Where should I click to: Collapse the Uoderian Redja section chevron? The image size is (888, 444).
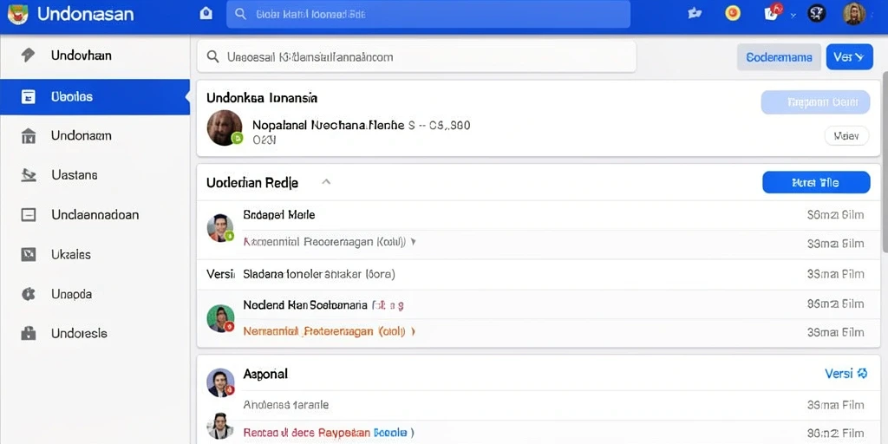point(326,182)
